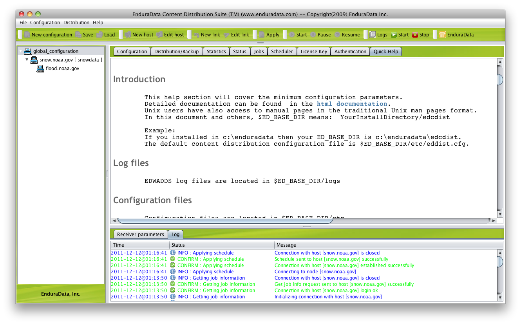521x325 pixels.
Task: Click confirm checkmark icon on the Schedule sent row
Action: [x=173, y=259]
